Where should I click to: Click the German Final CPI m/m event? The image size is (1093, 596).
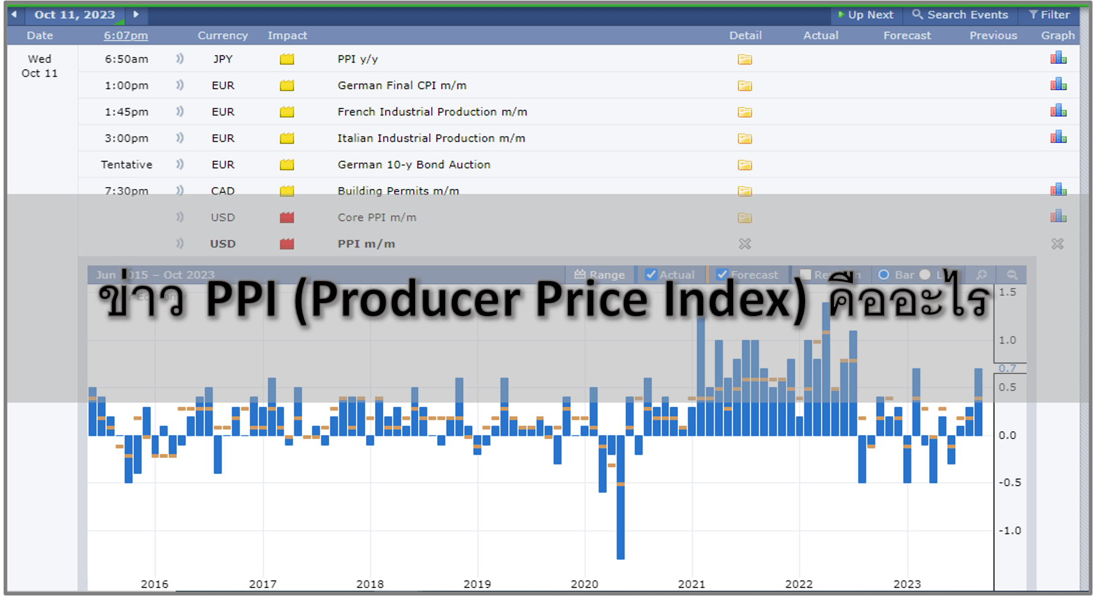point(402,85)
